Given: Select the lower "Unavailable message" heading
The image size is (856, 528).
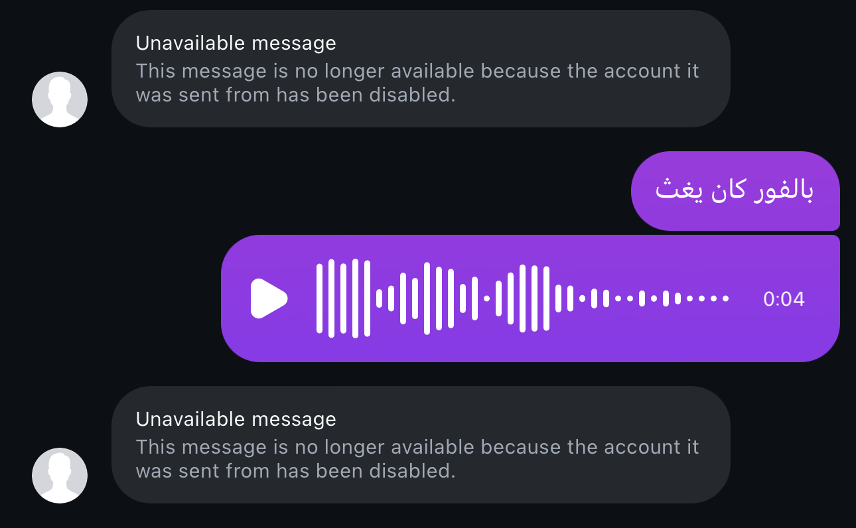Looking at the screenshot, I should pos(236,420).
